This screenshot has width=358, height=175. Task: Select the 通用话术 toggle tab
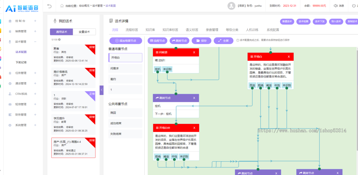click(x=61, y=32)
